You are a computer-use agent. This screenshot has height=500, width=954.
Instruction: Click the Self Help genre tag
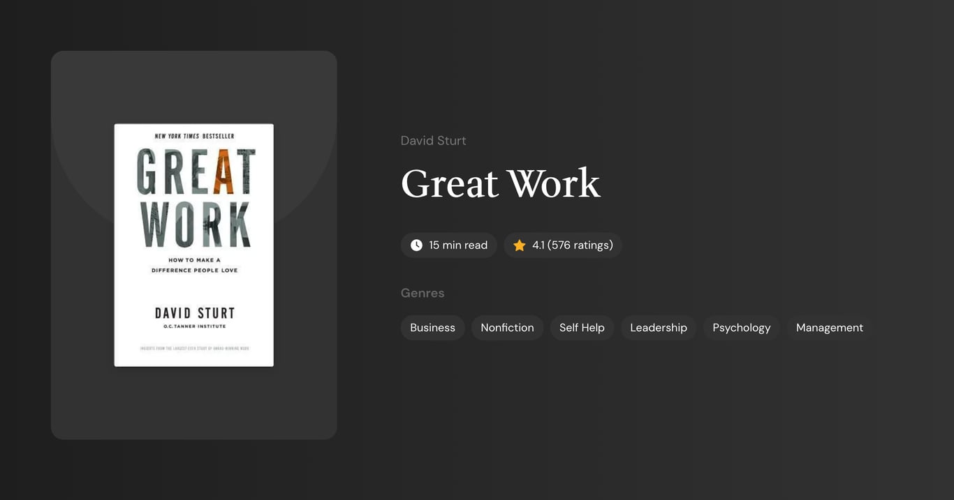(582, 327)
